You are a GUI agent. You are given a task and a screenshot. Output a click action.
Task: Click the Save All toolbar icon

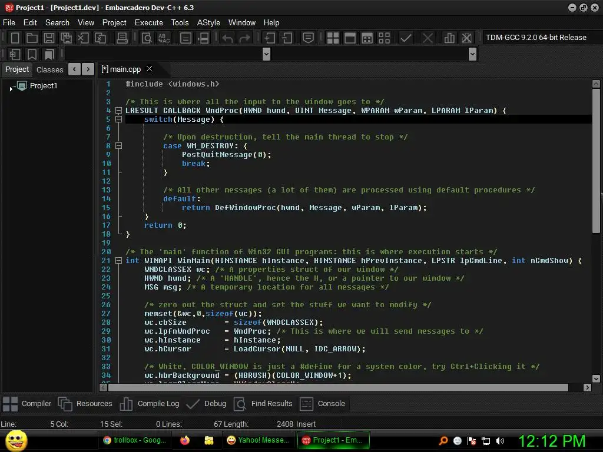click(x=66, y=38)
